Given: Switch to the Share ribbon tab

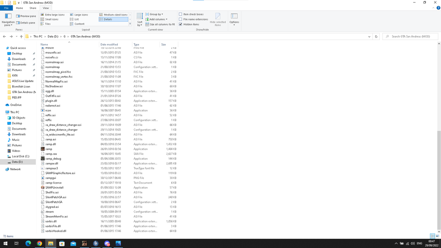Looking at the screenshot, I should tap(33, 8).
